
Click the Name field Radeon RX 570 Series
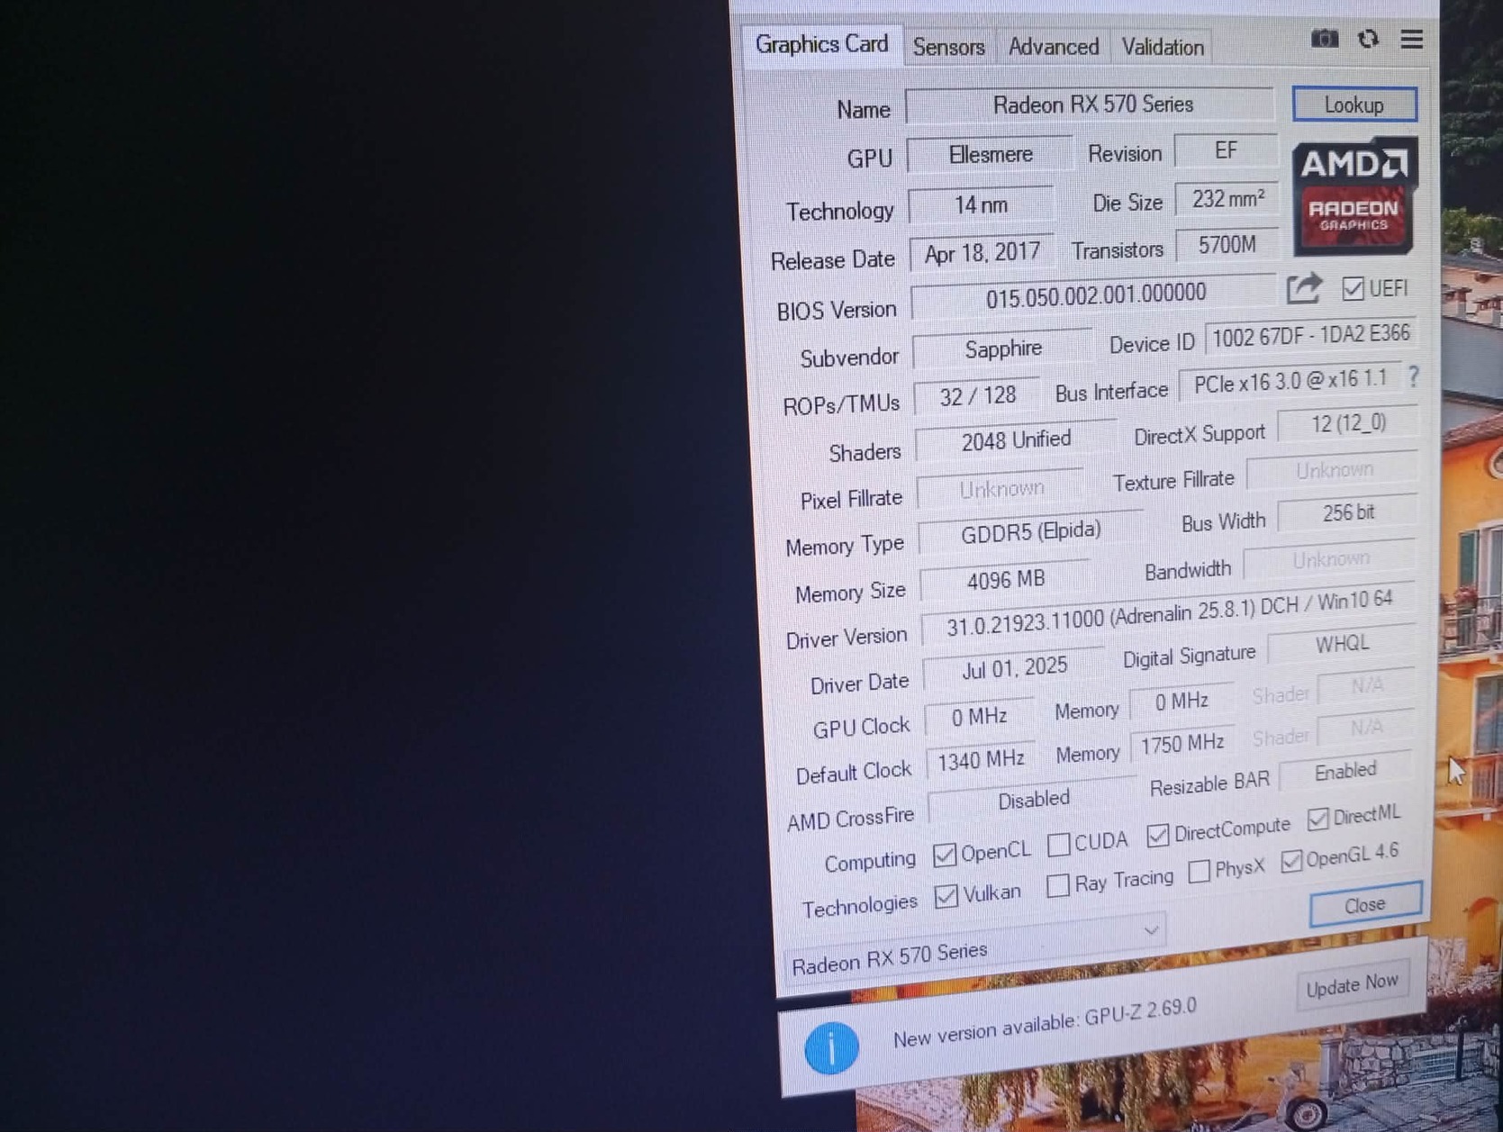click(x=1091, y=104)
